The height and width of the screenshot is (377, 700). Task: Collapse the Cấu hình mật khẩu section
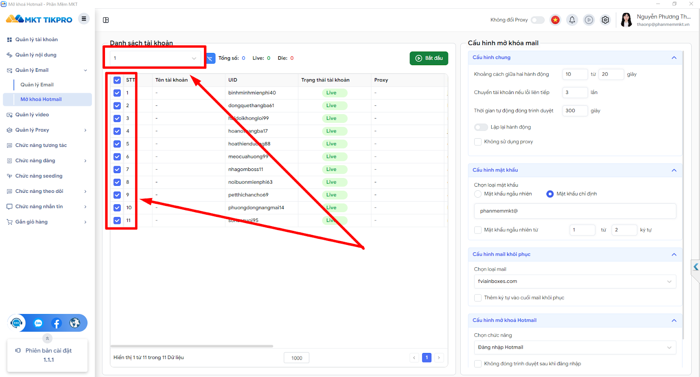tap(674, 170)
